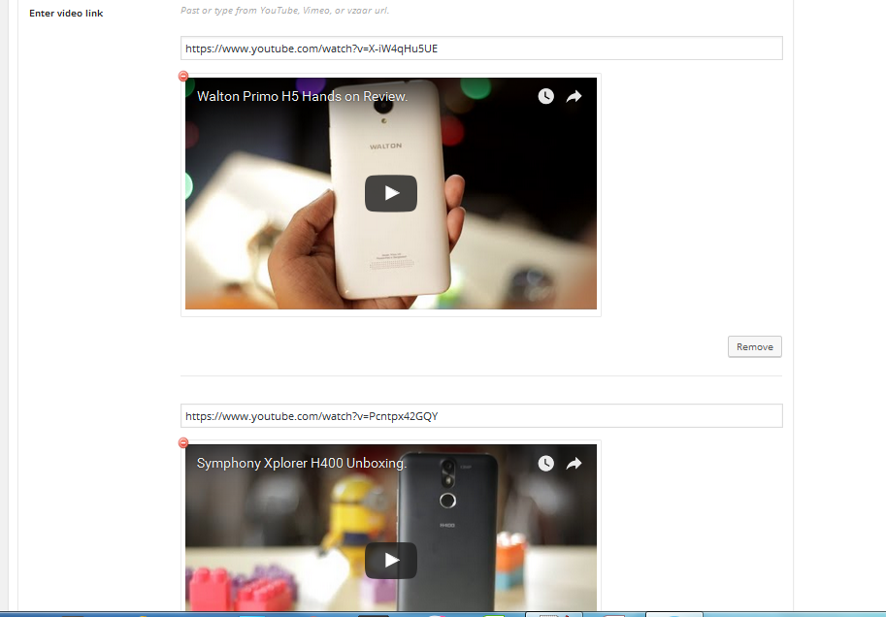Open the Symphony Xplorer H400 Unboxing title link

point(302,464)
